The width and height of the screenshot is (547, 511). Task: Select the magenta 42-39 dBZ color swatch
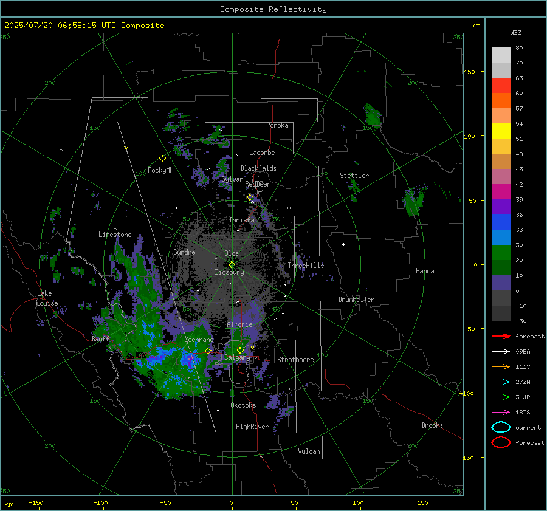pos(501,192)
